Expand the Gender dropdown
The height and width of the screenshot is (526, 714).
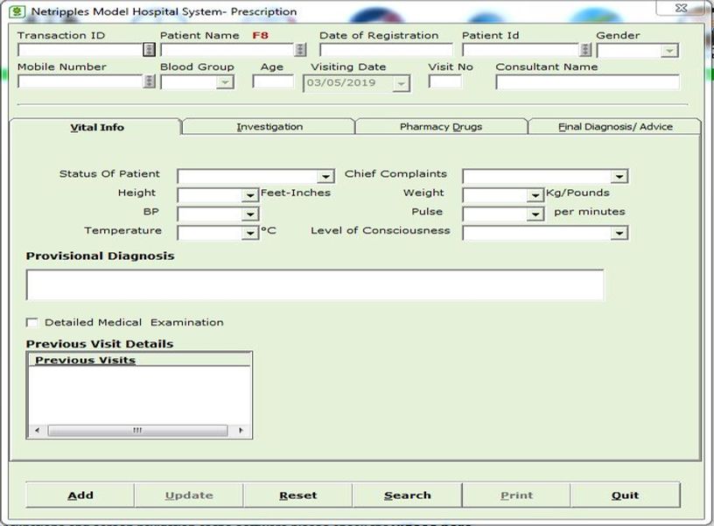coord(668,51)
